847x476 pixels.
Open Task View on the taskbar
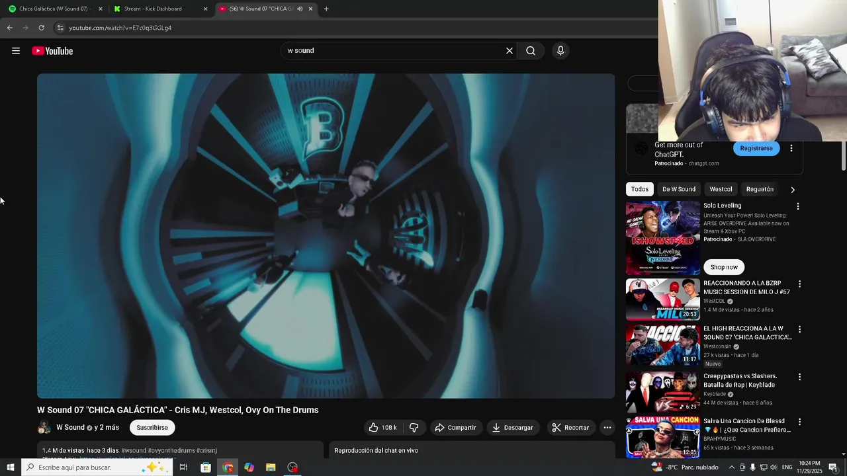click(x=183, y=467)
